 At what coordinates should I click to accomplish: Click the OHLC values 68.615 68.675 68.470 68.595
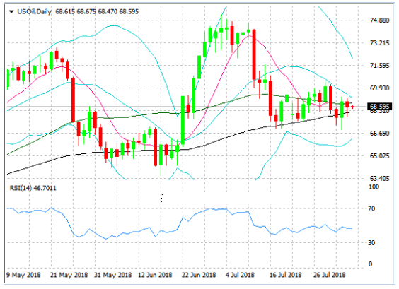97,12
